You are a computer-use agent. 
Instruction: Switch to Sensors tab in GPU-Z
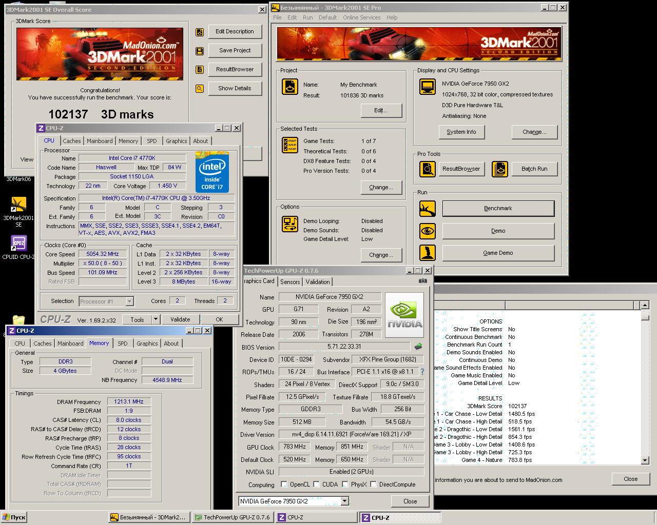[x=290, y=282]
